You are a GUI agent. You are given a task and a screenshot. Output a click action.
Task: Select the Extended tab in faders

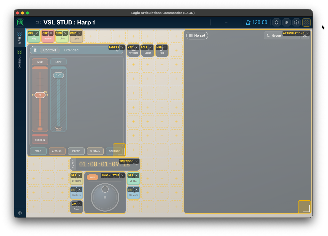tap(71, 50)
